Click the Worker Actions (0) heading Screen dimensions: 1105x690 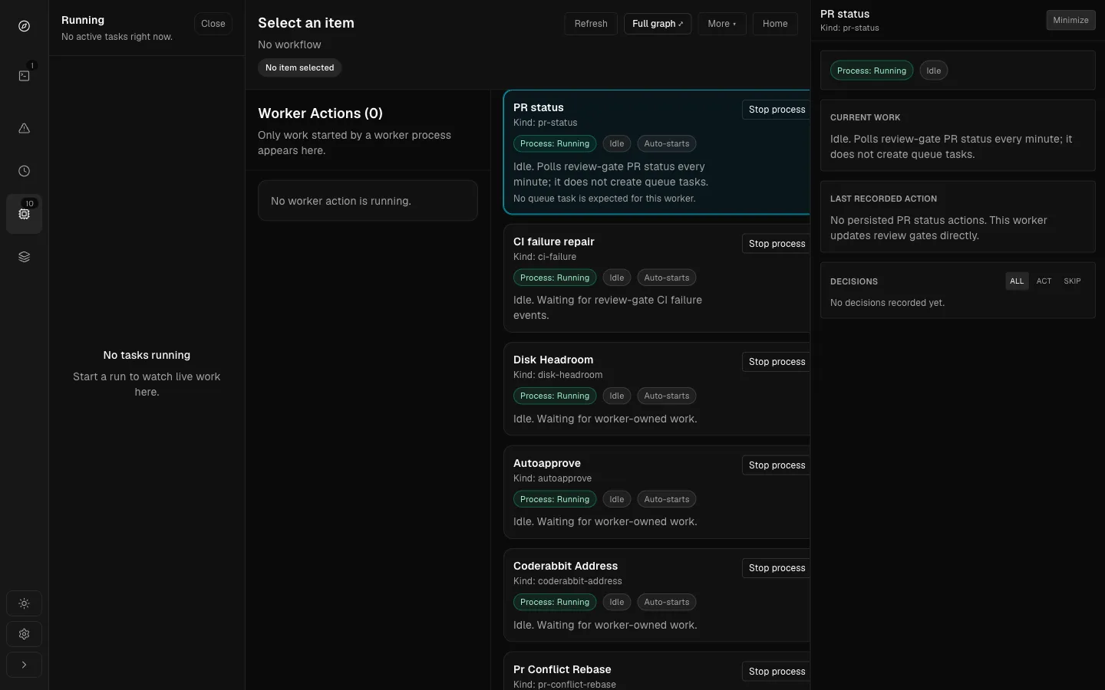click(321, 113)
